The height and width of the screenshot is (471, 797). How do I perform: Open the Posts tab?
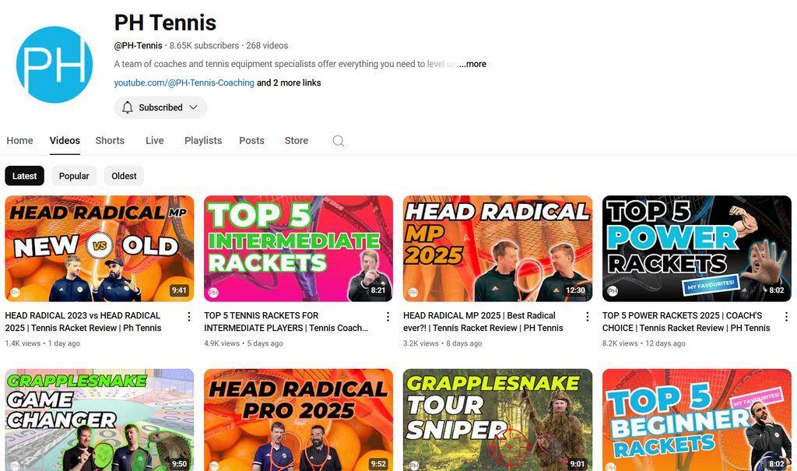pyautogui.click(x=251, y=140)
